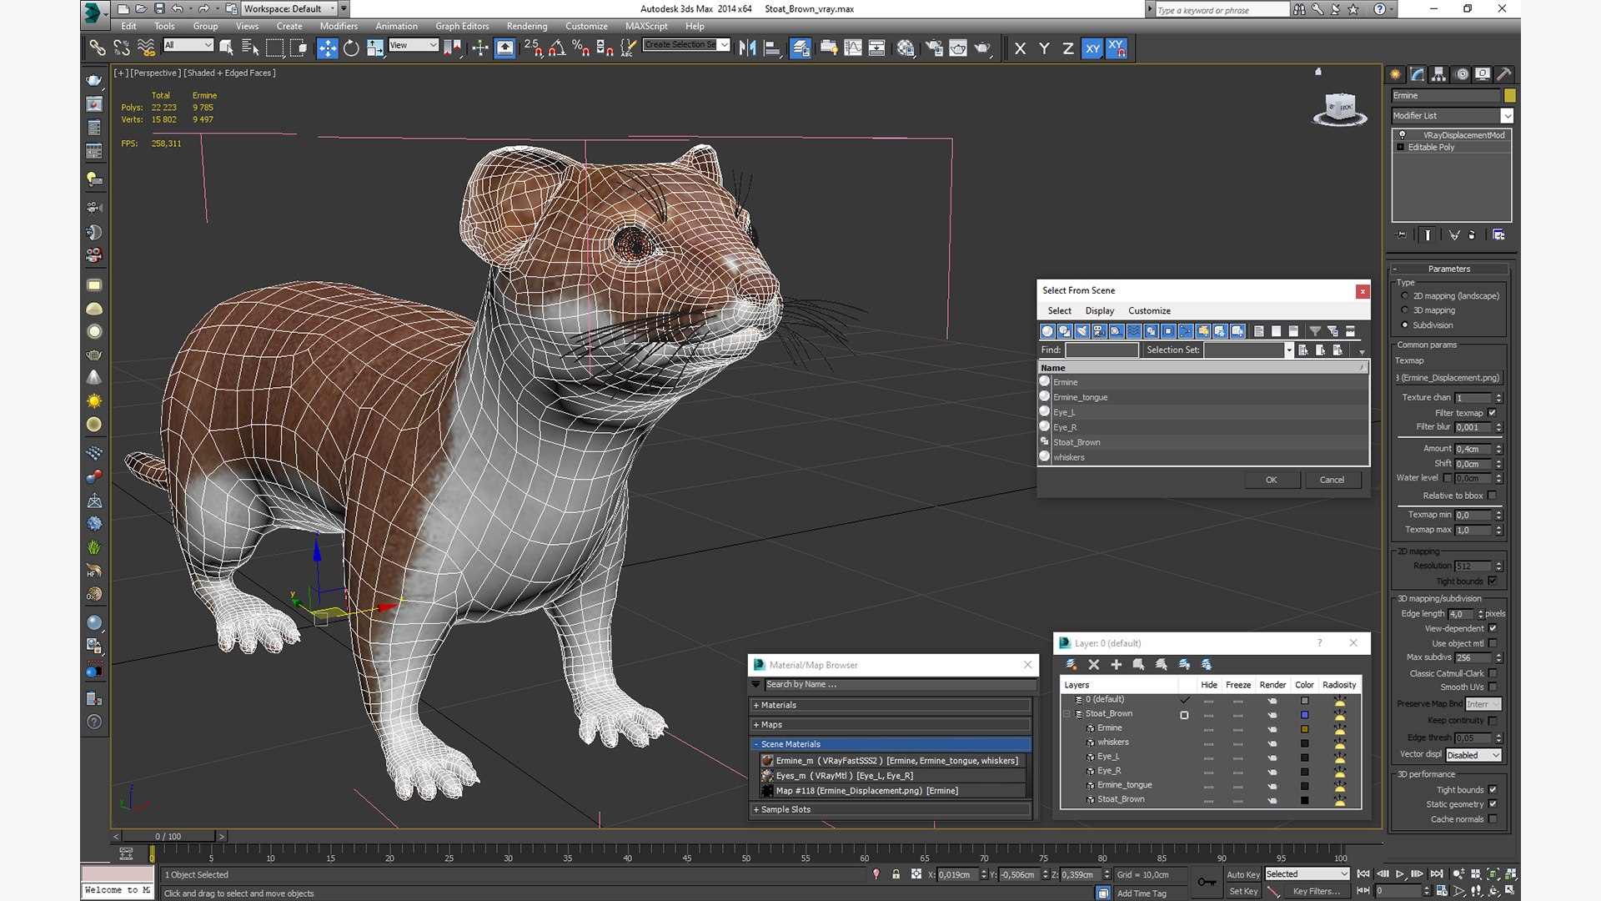Select the 3D mapping radio button
1601x901 pixels.
[1405, 310]
